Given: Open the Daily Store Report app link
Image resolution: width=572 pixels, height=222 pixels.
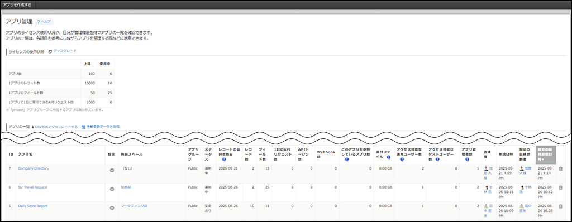Looking at the screenshot, I should (33, 206).
